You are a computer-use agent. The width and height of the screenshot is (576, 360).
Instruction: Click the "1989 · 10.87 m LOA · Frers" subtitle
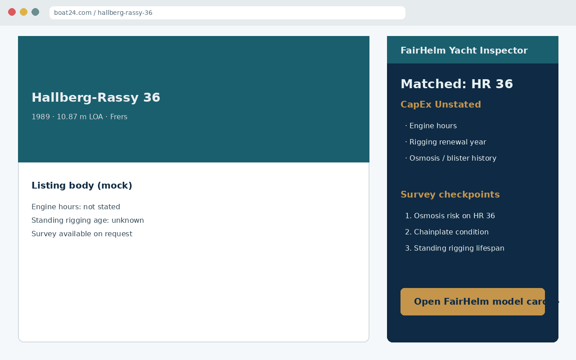pos(79,117)
